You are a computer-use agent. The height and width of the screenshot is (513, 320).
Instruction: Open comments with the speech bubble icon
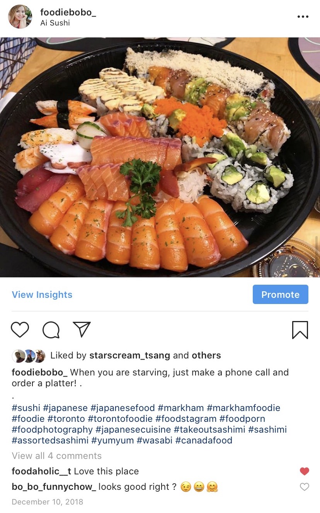51,330
